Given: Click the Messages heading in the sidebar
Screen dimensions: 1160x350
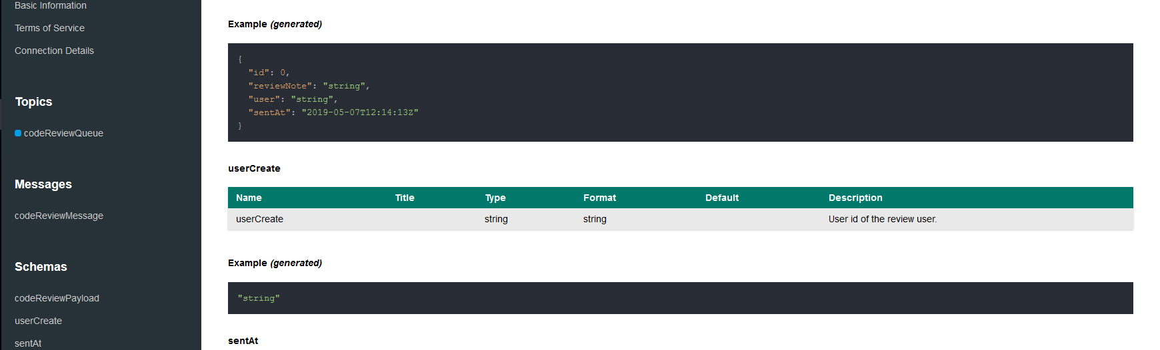Looking at the screenshot, I should (x=43, y=184).
